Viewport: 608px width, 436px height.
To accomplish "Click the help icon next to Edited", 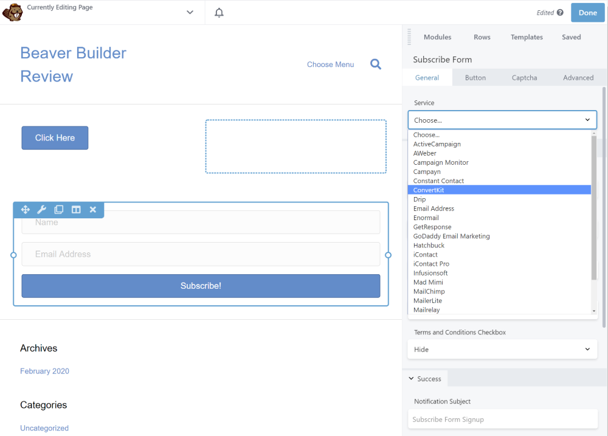I will tap(560, 12).
